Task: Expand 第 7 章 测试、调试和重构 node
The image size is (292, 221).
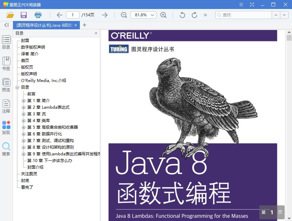Action: 23,141
